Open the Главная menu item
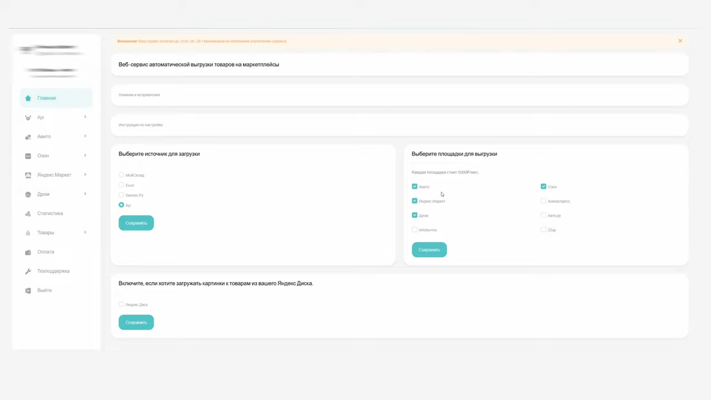This screenshot has width=711, height=400. click(x=56, y=98)
